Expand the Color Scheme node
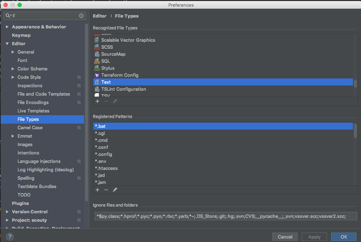Image resolution: width=361 pixels, height=242 pixels. pyautogui.click(x=13, y=69)
